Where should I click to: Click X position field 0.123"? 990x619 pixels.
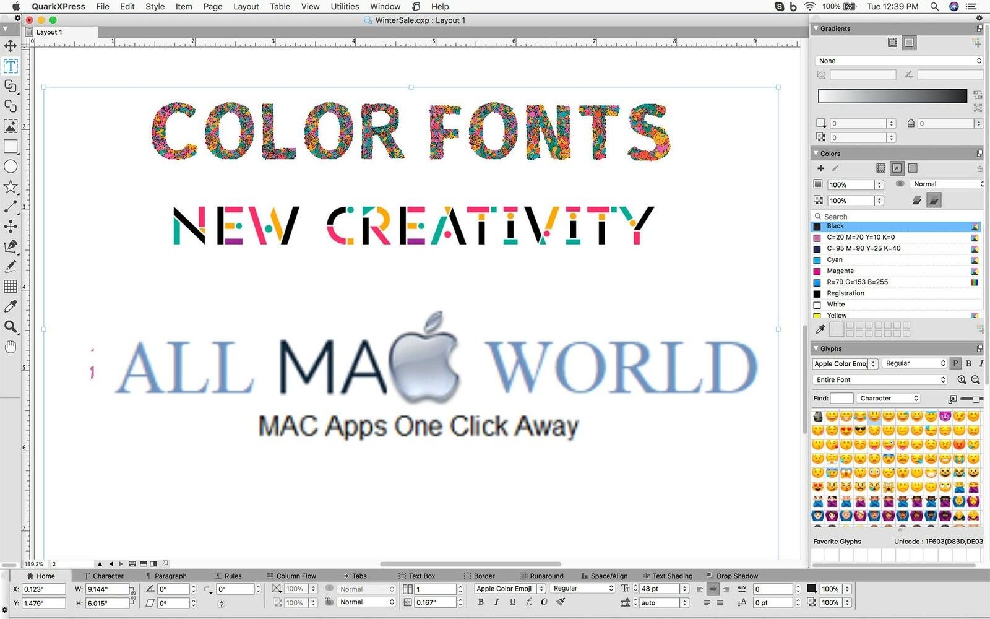point(43,589)
